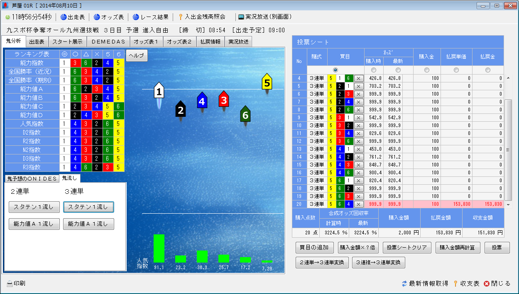Click 印刷 print at the bottom left

click(x=16, y=284)
